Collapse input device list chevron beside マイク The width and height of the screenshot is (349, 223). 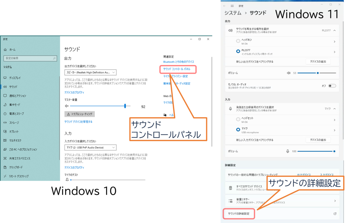coord(335,108)
